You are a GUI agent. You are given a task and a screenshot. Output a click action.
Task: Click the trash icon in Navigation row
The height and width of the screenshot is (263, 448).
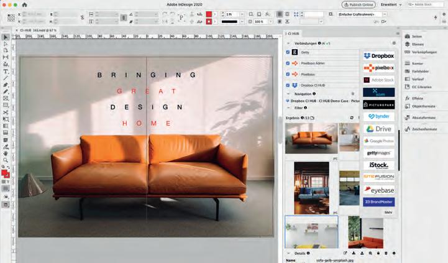352,94
